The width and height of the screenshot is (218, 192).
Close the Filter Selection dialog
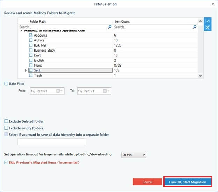213,4
